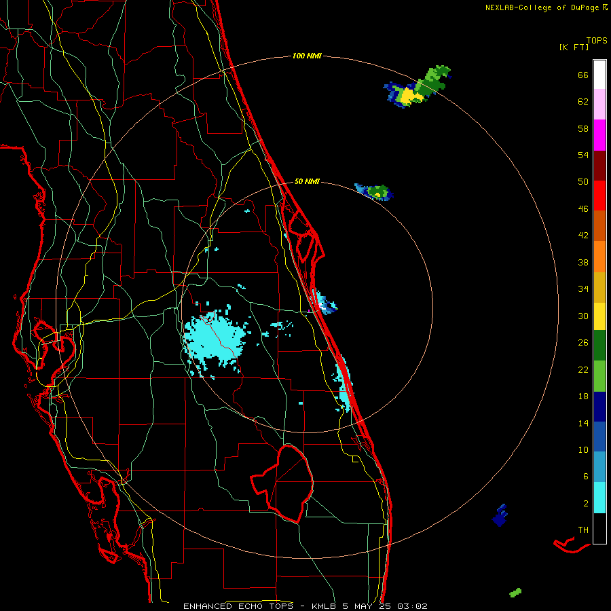The image size is (611, 611).
Task: Click the magenta legend swatch
Action: coord(599,135)
